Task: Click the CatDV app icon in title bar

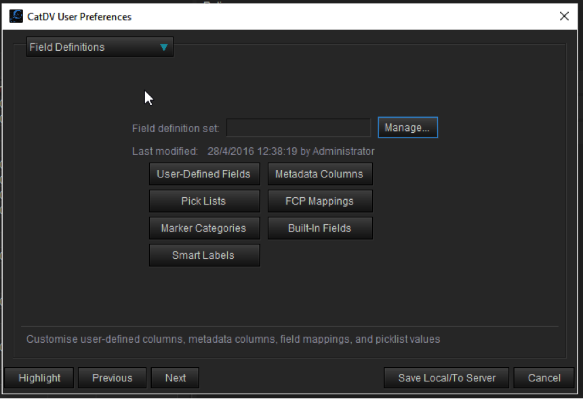Action: tap(16, 16)
